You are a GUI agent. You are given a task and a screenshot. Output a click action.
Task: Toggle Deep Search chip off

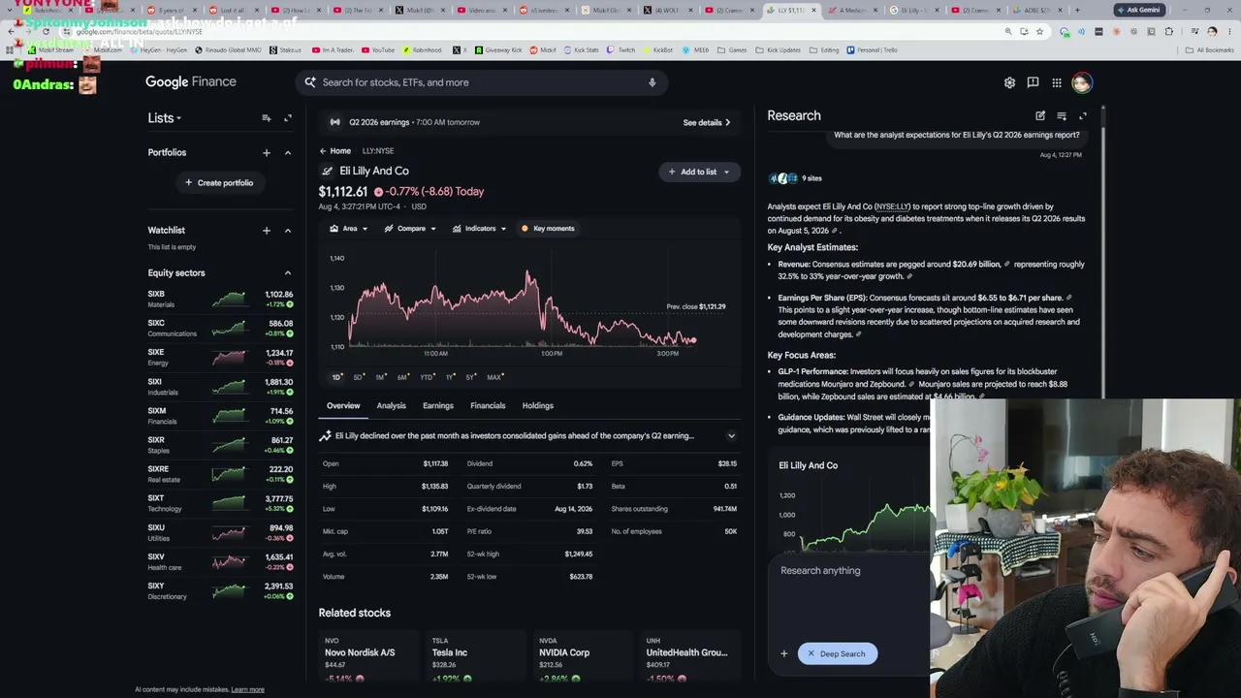pyautogui.click(x=838, y=653)
